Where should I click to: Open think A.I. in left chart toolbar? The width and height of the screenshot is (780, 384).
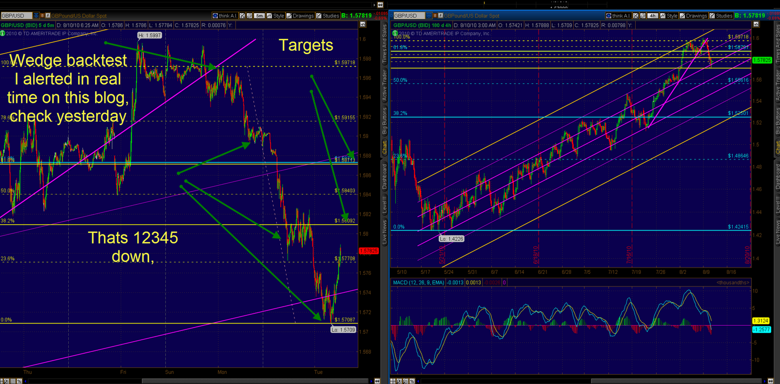pos(225,16)
